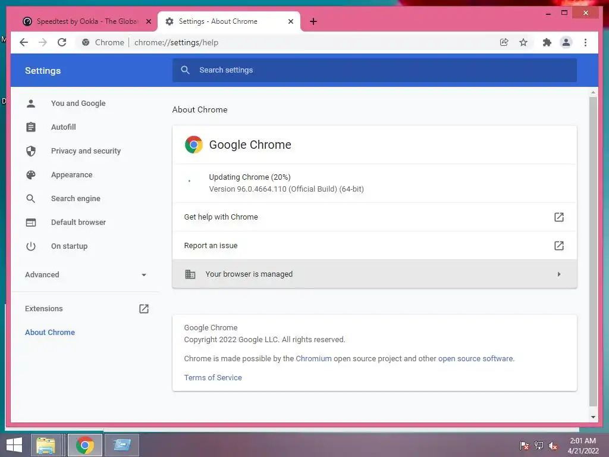
Task: Open a new tab with the plus button
Action: 313,21
